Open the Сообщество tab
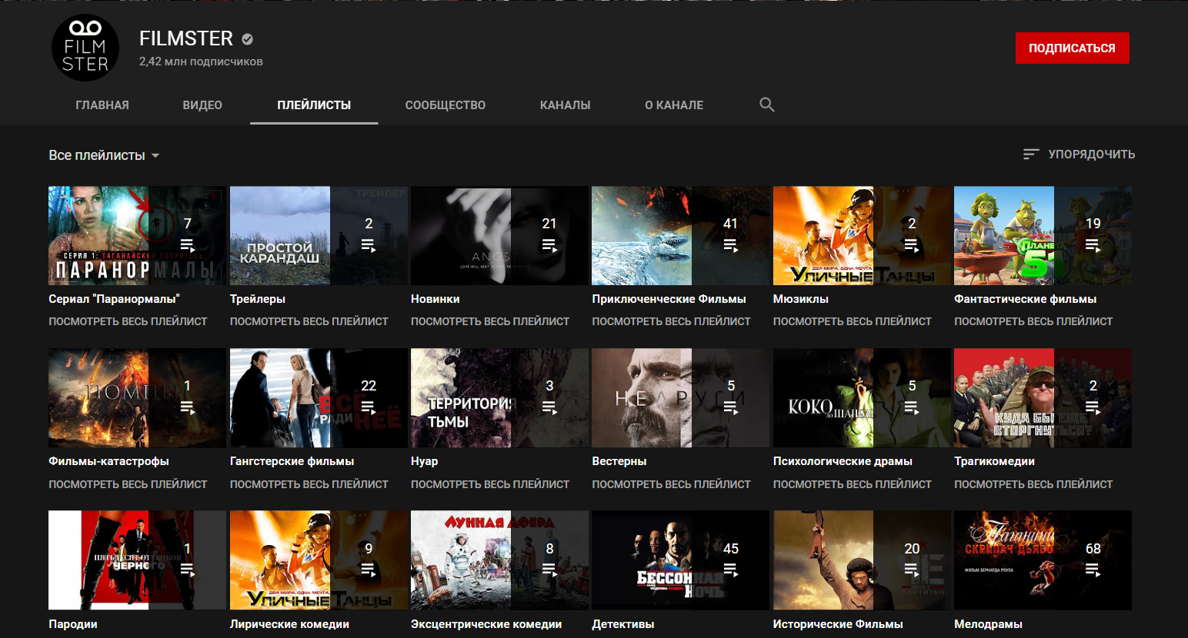This screenshot has width=1188, height=638. pos(445,105)
